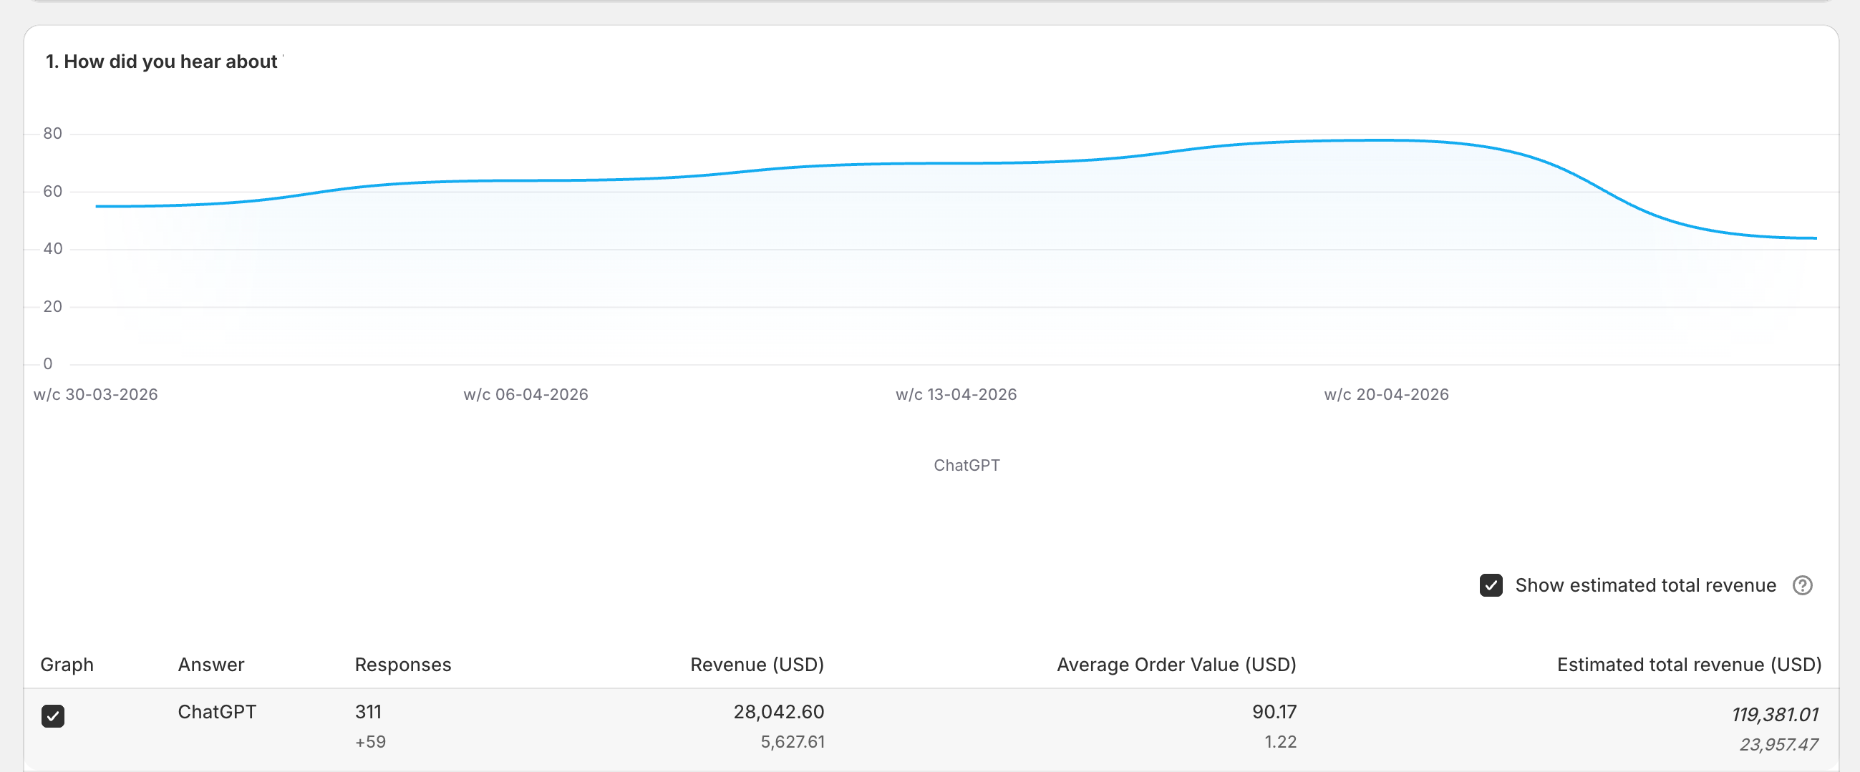Click the 1.22 order value change
Viewport: 1860px width, 772px height.
(1280, 742)
